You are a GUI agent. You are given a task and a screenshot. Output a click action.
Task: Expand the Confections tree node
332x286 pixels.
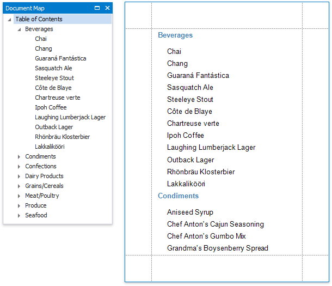tap(20, 167)
